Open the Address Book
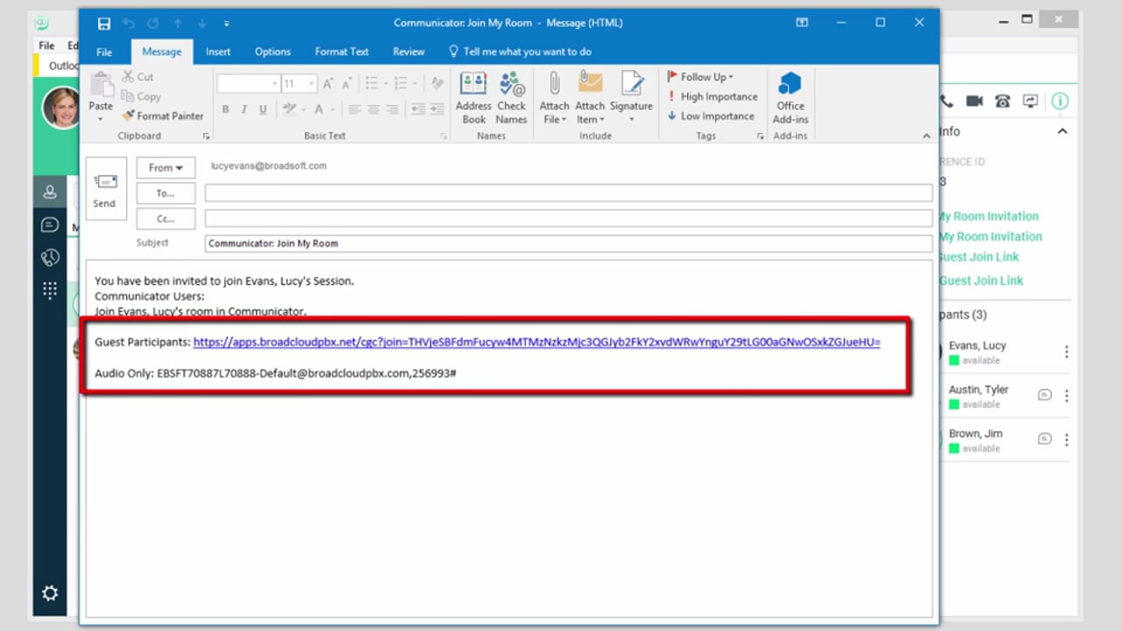Viewport: 1122px width, 631px height. (x=473, y=97)
